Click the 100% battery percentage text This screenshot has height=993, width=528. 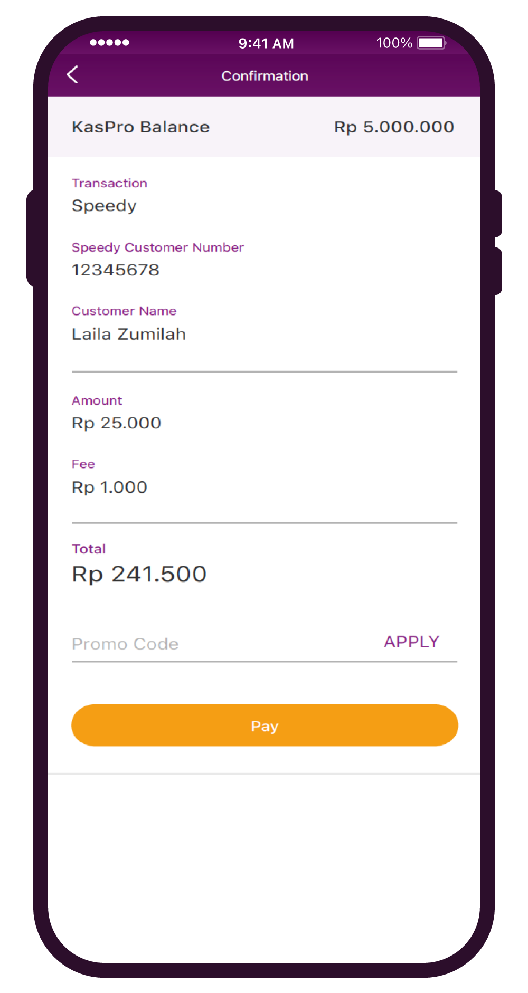tap(394, 43)
